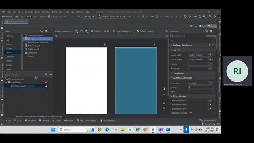Select ConstraintLayout in Component Tree
This screenshot has height=143, width=254.
point(16,79)
